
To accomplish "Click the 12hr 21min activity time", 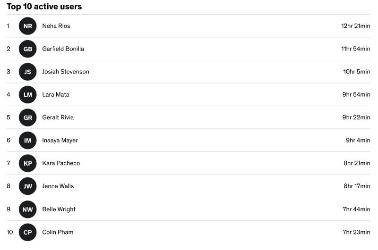I will (x=356, y=26).
